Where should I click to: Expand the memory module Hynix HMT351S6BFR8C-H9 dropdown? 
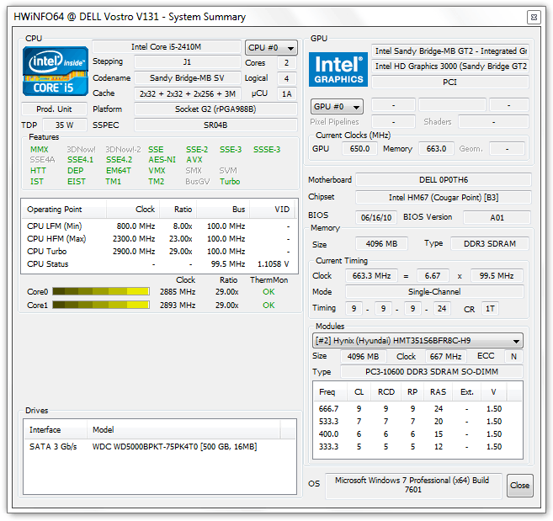(417, 341)
